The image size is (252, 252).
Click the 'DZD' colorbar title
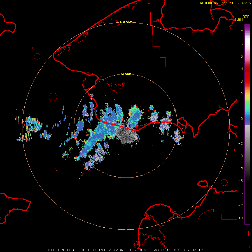tap(246, 17)
